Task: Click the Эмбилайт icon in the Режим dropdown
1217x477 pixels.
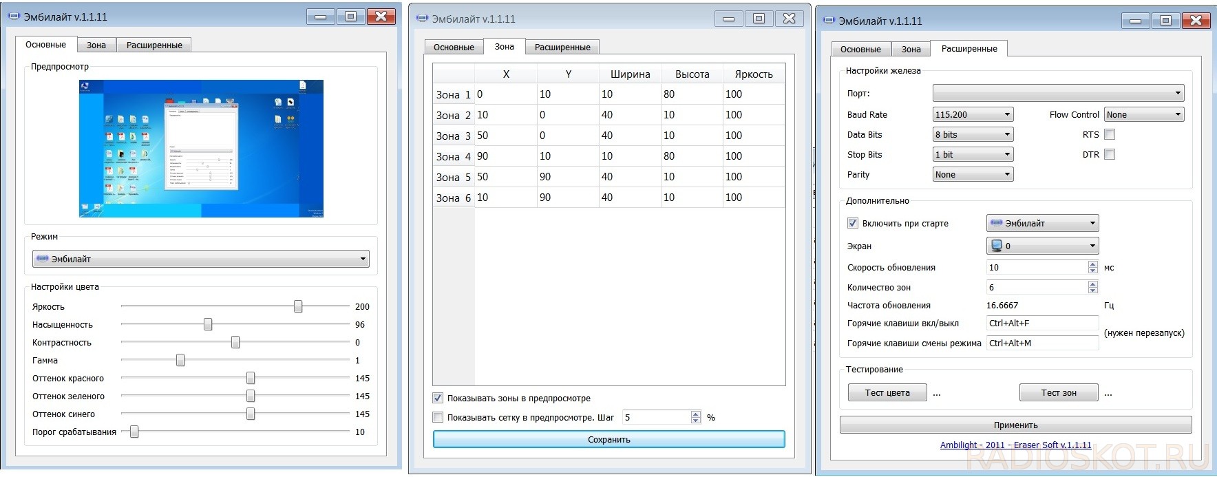Action: 42,259
